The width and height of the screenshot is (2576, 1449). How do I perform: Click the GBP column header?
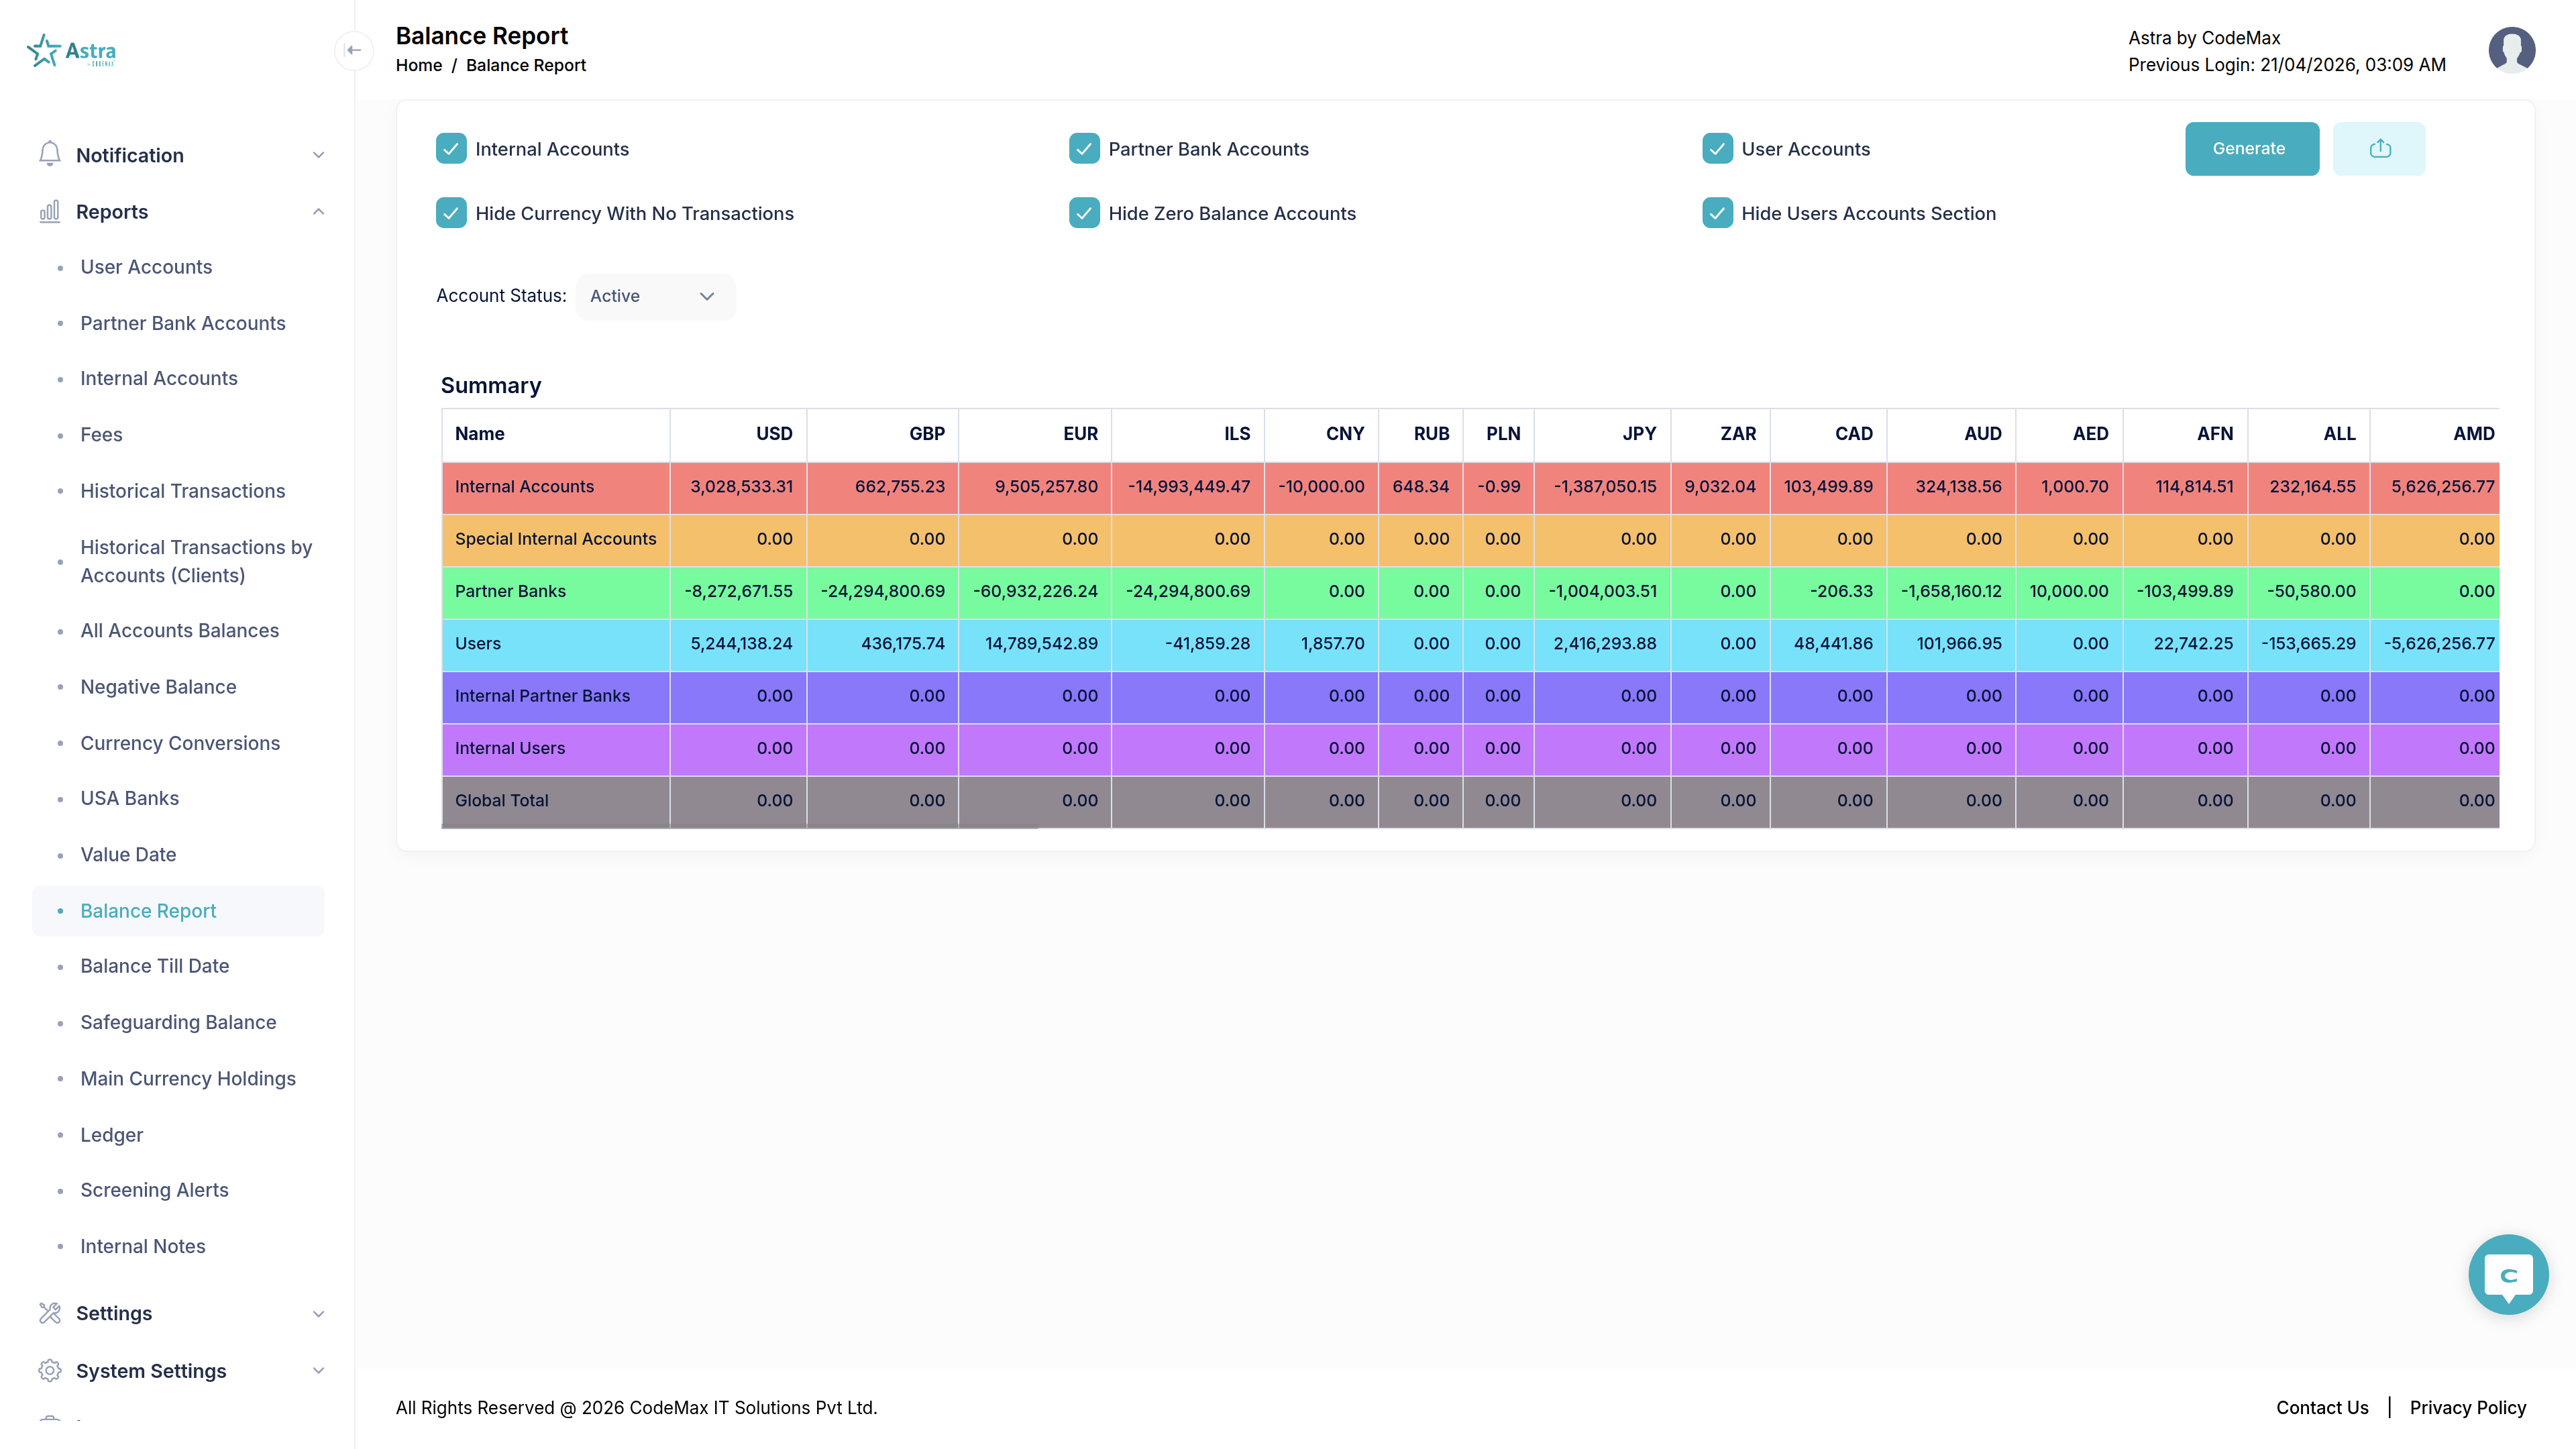(x=926, y=434)
